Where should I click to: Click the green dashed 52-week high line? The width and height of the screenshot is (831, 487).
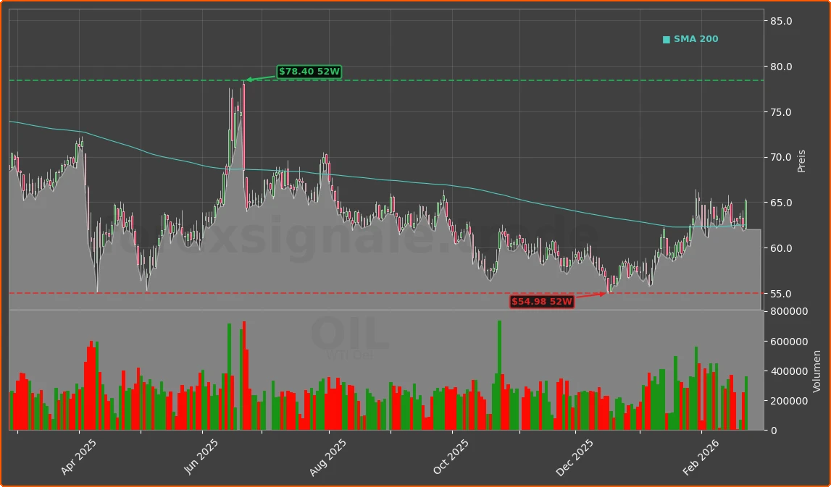coord(435,79)
